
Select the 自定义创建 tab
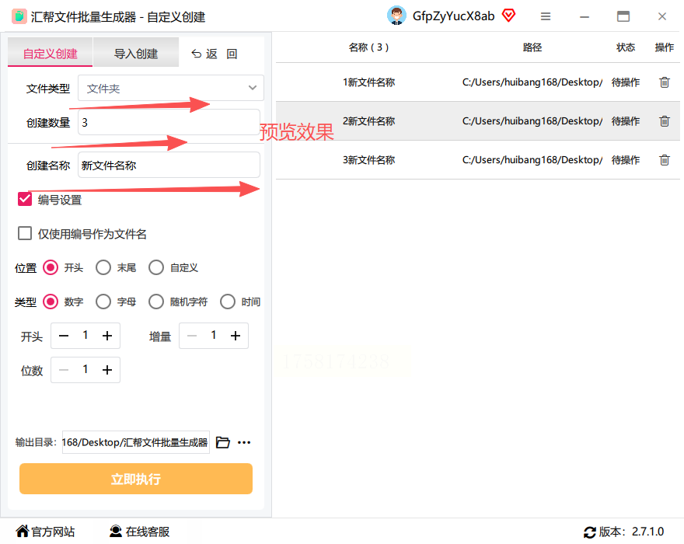pyautogui.click(x=51, y=53)
